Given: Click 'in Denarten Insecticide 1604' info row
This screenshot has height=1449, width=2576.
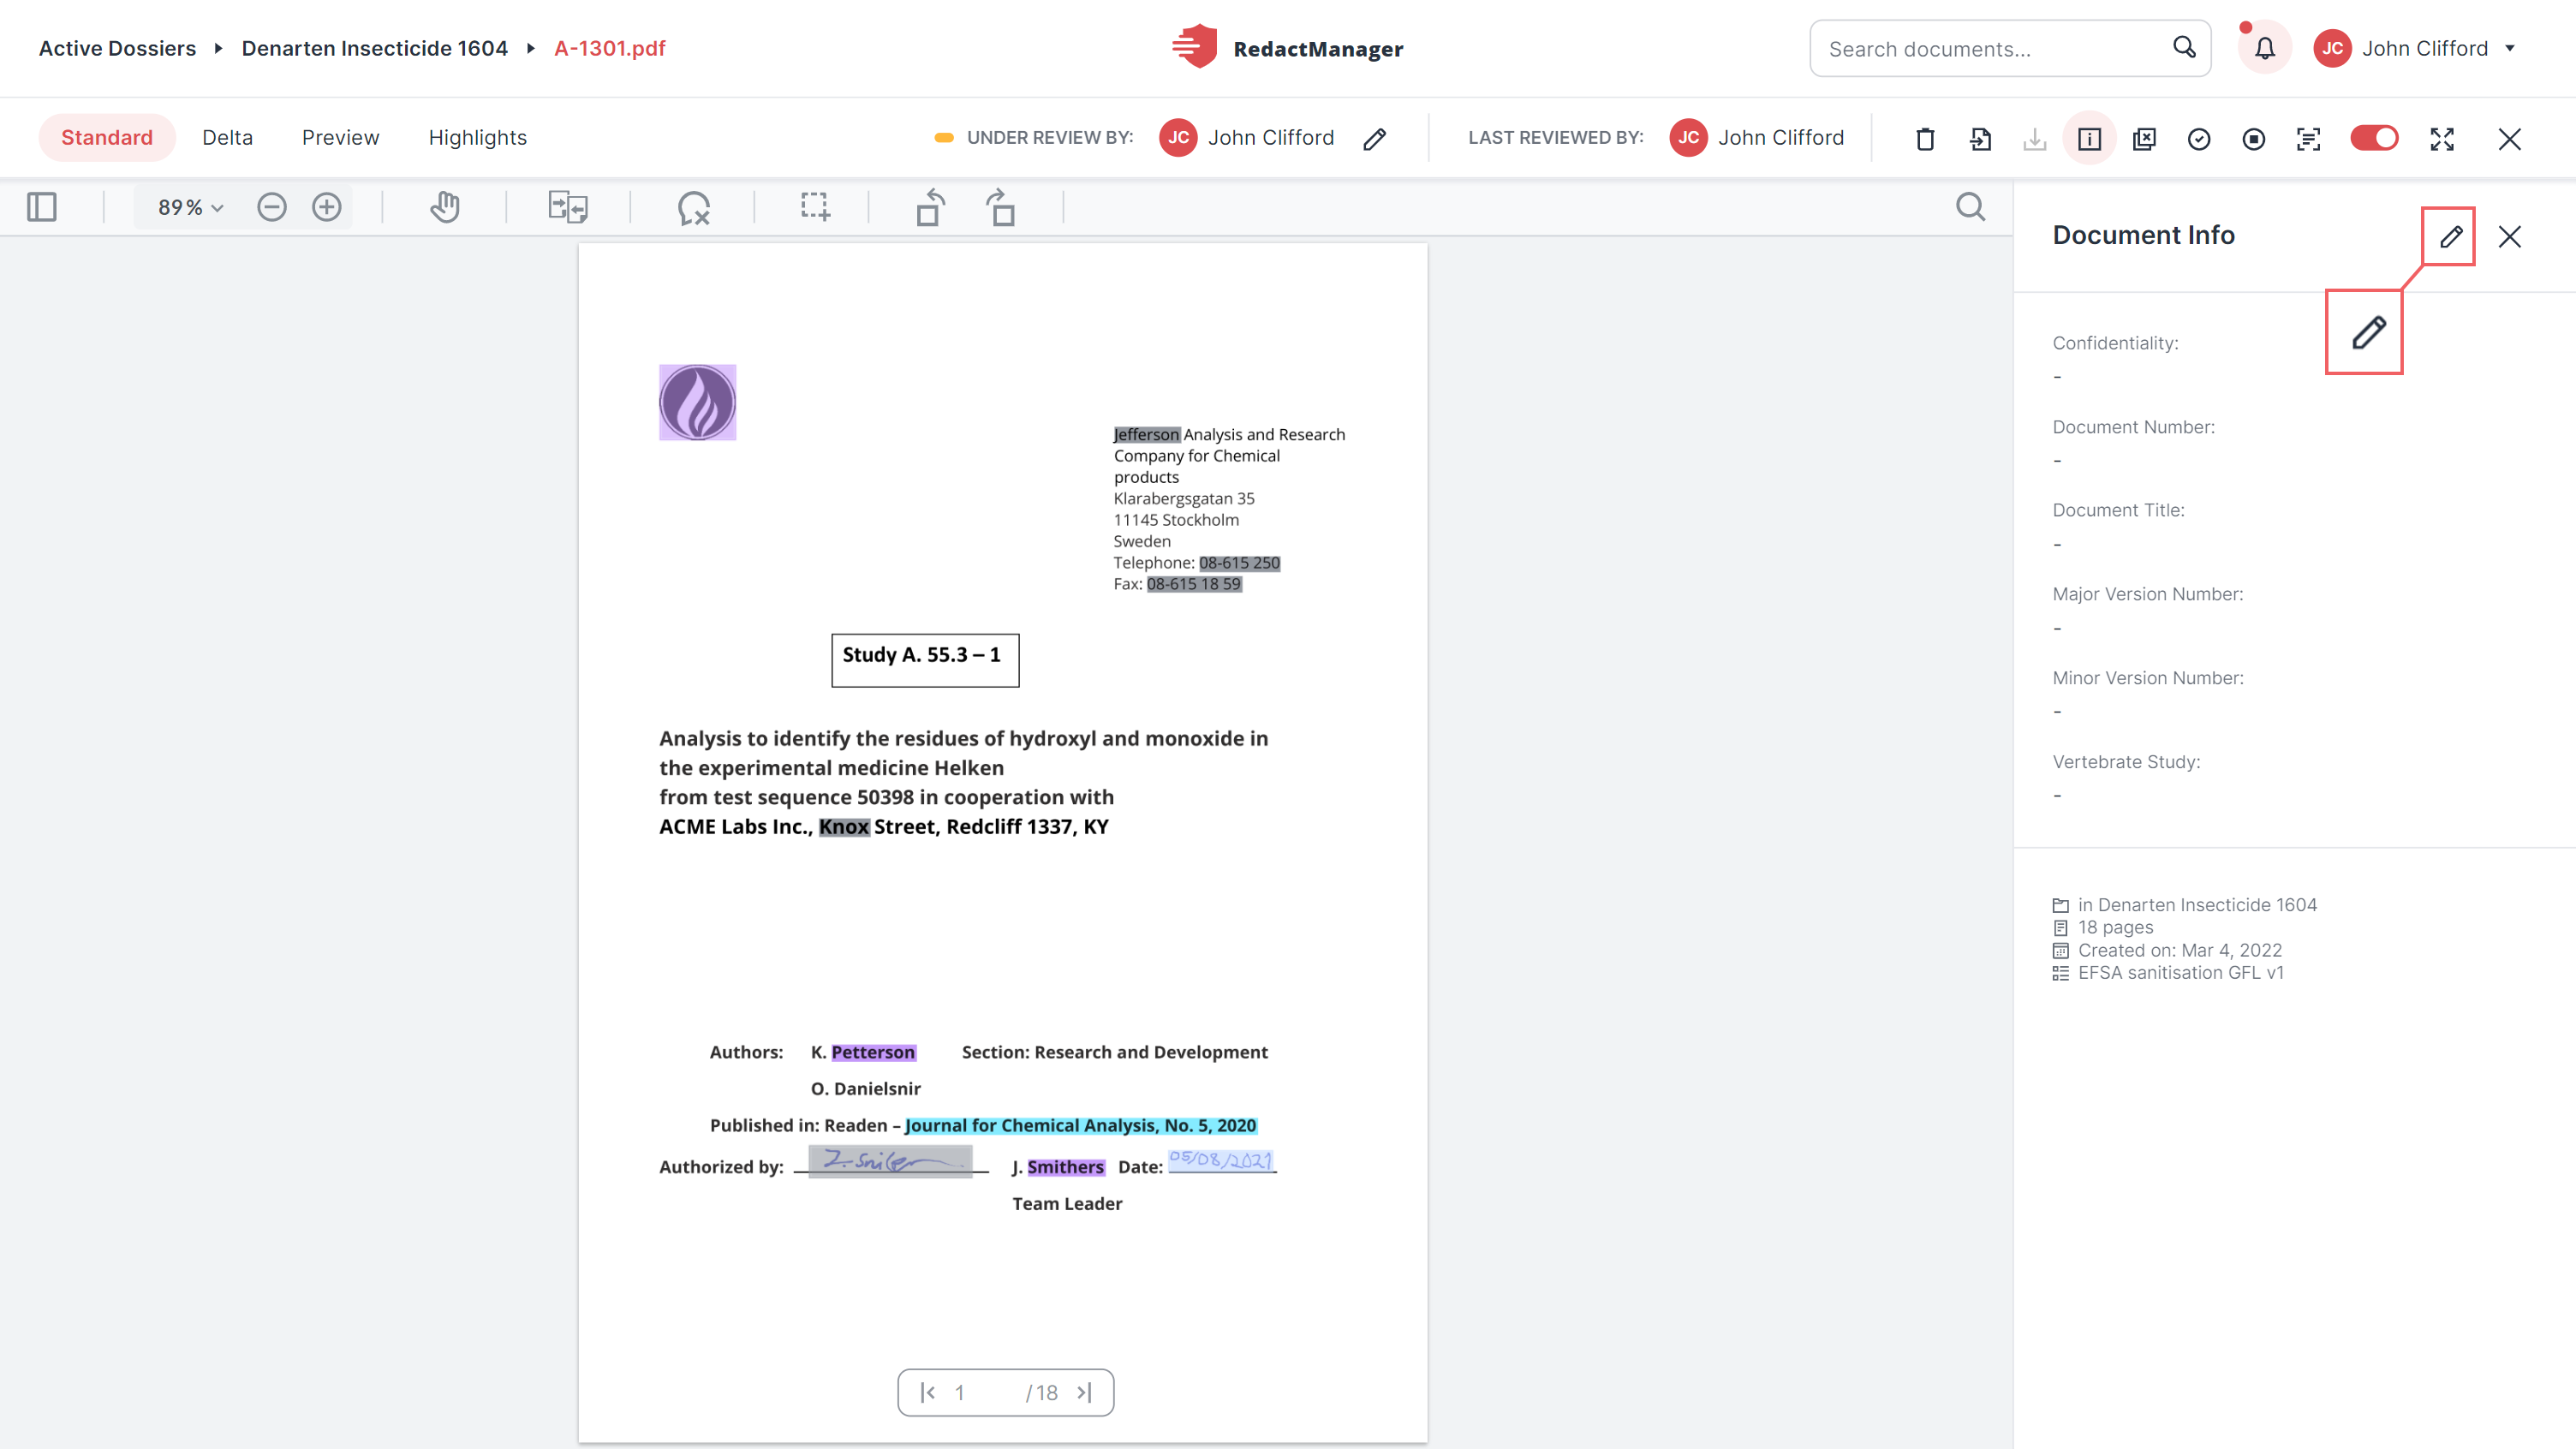Looking at the screenshot, I should (2185, 905).
